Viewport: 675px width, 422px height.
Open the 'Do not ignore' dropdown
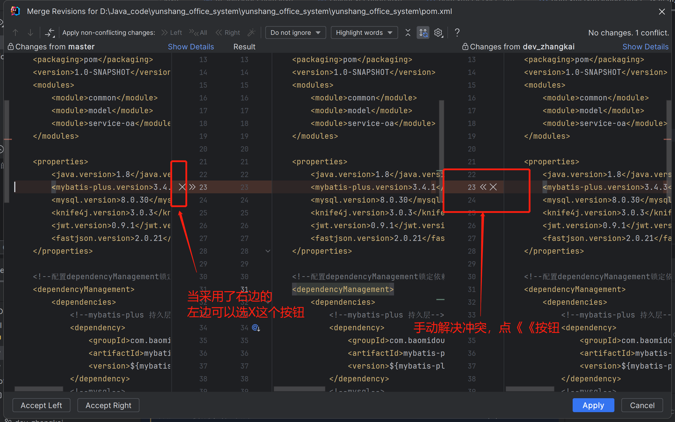[x=295, y=33]
